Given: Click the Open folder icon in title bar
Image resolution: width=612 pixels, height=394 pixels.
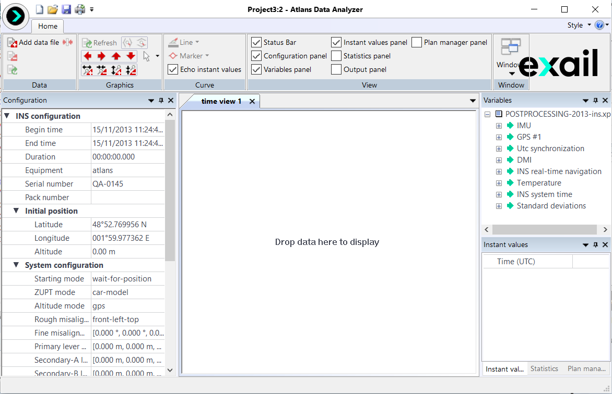Looking at the screenshot, I should [x=53, y=9].
